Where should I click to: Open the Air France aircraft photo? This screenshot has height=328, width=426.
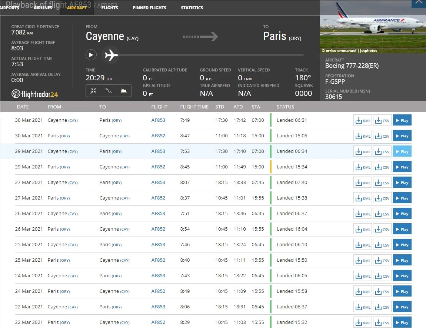(373, 27)
